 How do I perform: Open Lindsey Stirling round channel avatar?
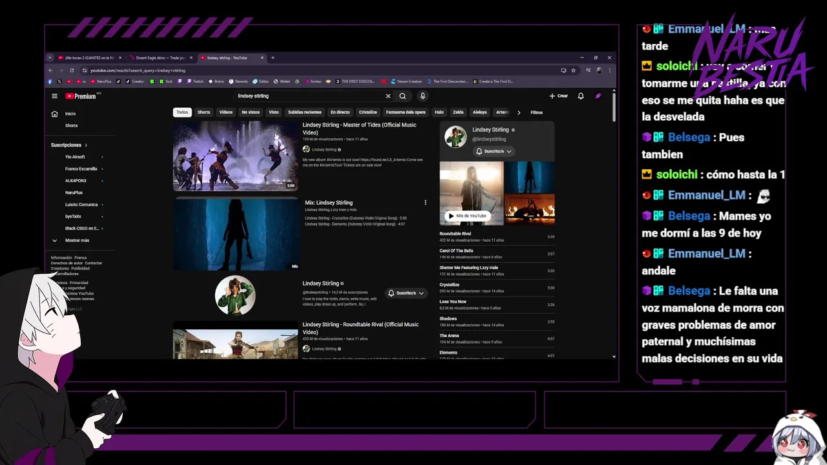pos(235,295)
